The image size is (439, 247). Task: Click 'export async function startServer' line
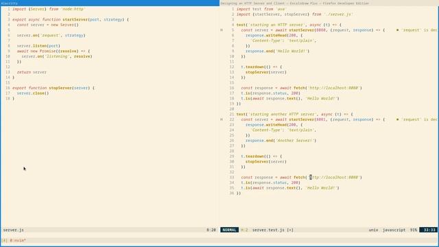pyautogui.click(x=71, y=20)
